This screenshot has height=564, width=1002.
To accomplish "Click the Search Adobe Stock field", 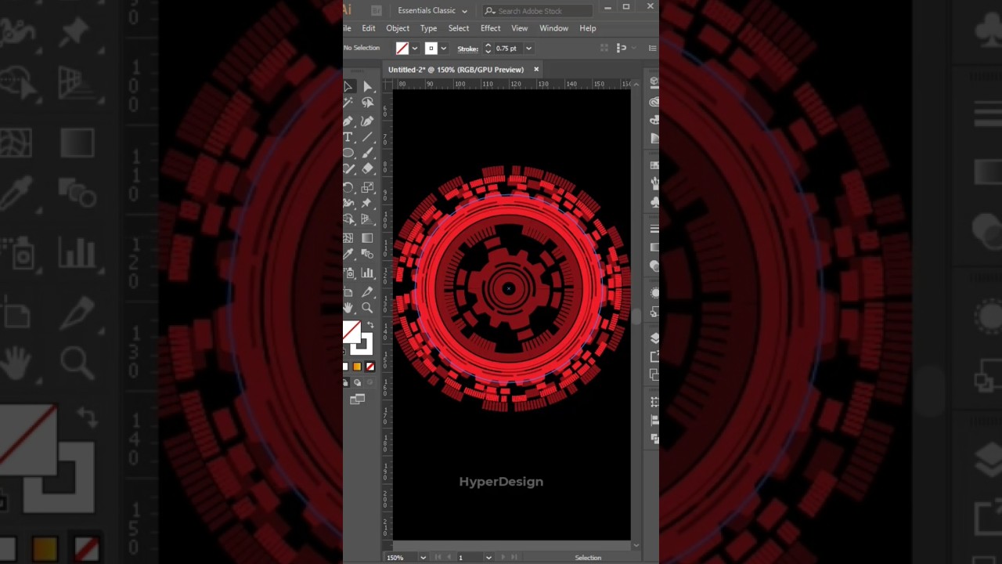I will tap(537, 11).
